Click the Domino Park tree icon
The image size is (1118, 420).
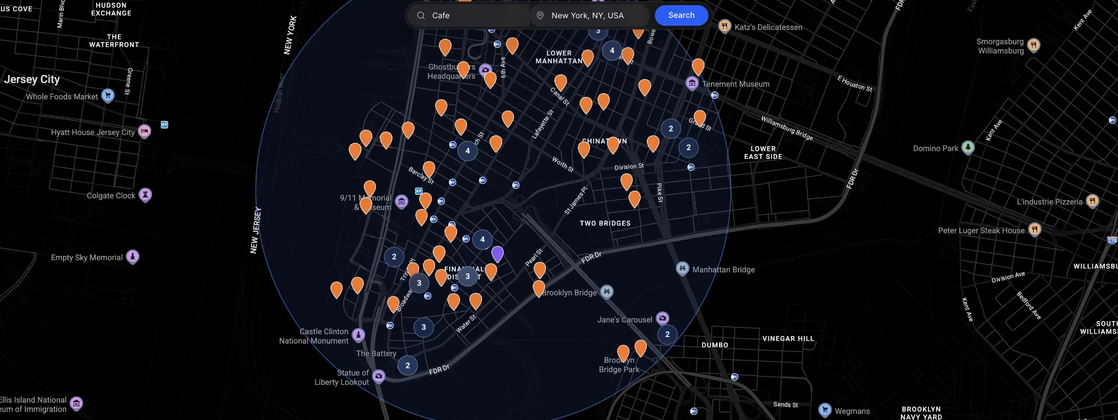(968, 148)
